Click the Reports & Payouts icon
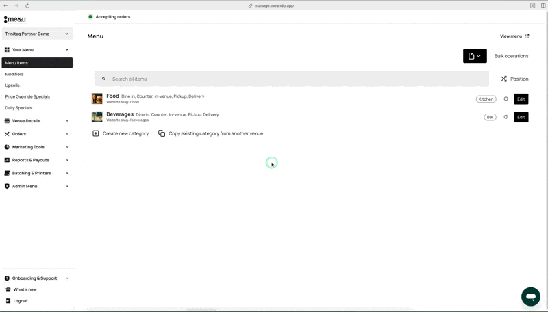Viewport: 548px width, 312px height. [x=7, y=160]
